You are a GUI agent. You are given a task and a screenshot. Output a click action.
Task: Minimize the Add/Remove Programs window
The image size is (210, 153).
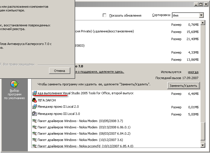coord(196,4)
